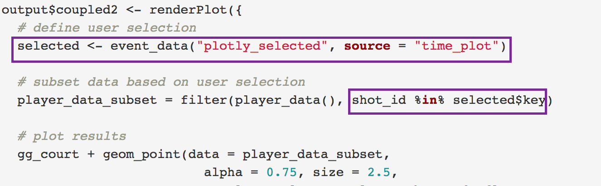Click the comment 'plot results'
Screen dimensions: 601x186
(72, 136)
